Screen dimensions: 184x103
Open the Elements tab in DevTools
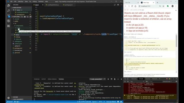pos(134,79)
